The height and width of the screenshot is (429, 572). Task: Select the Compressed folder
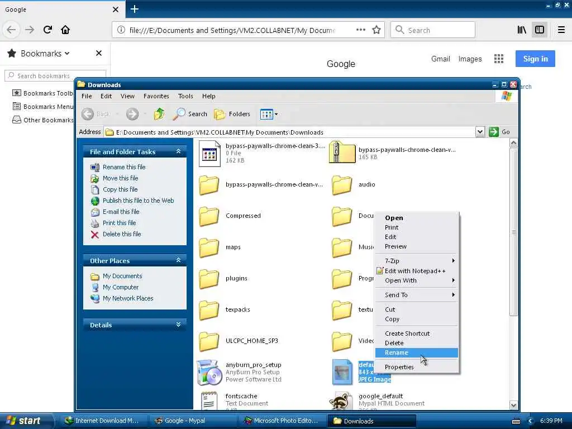pyautogui.click(x=209, y=216)
